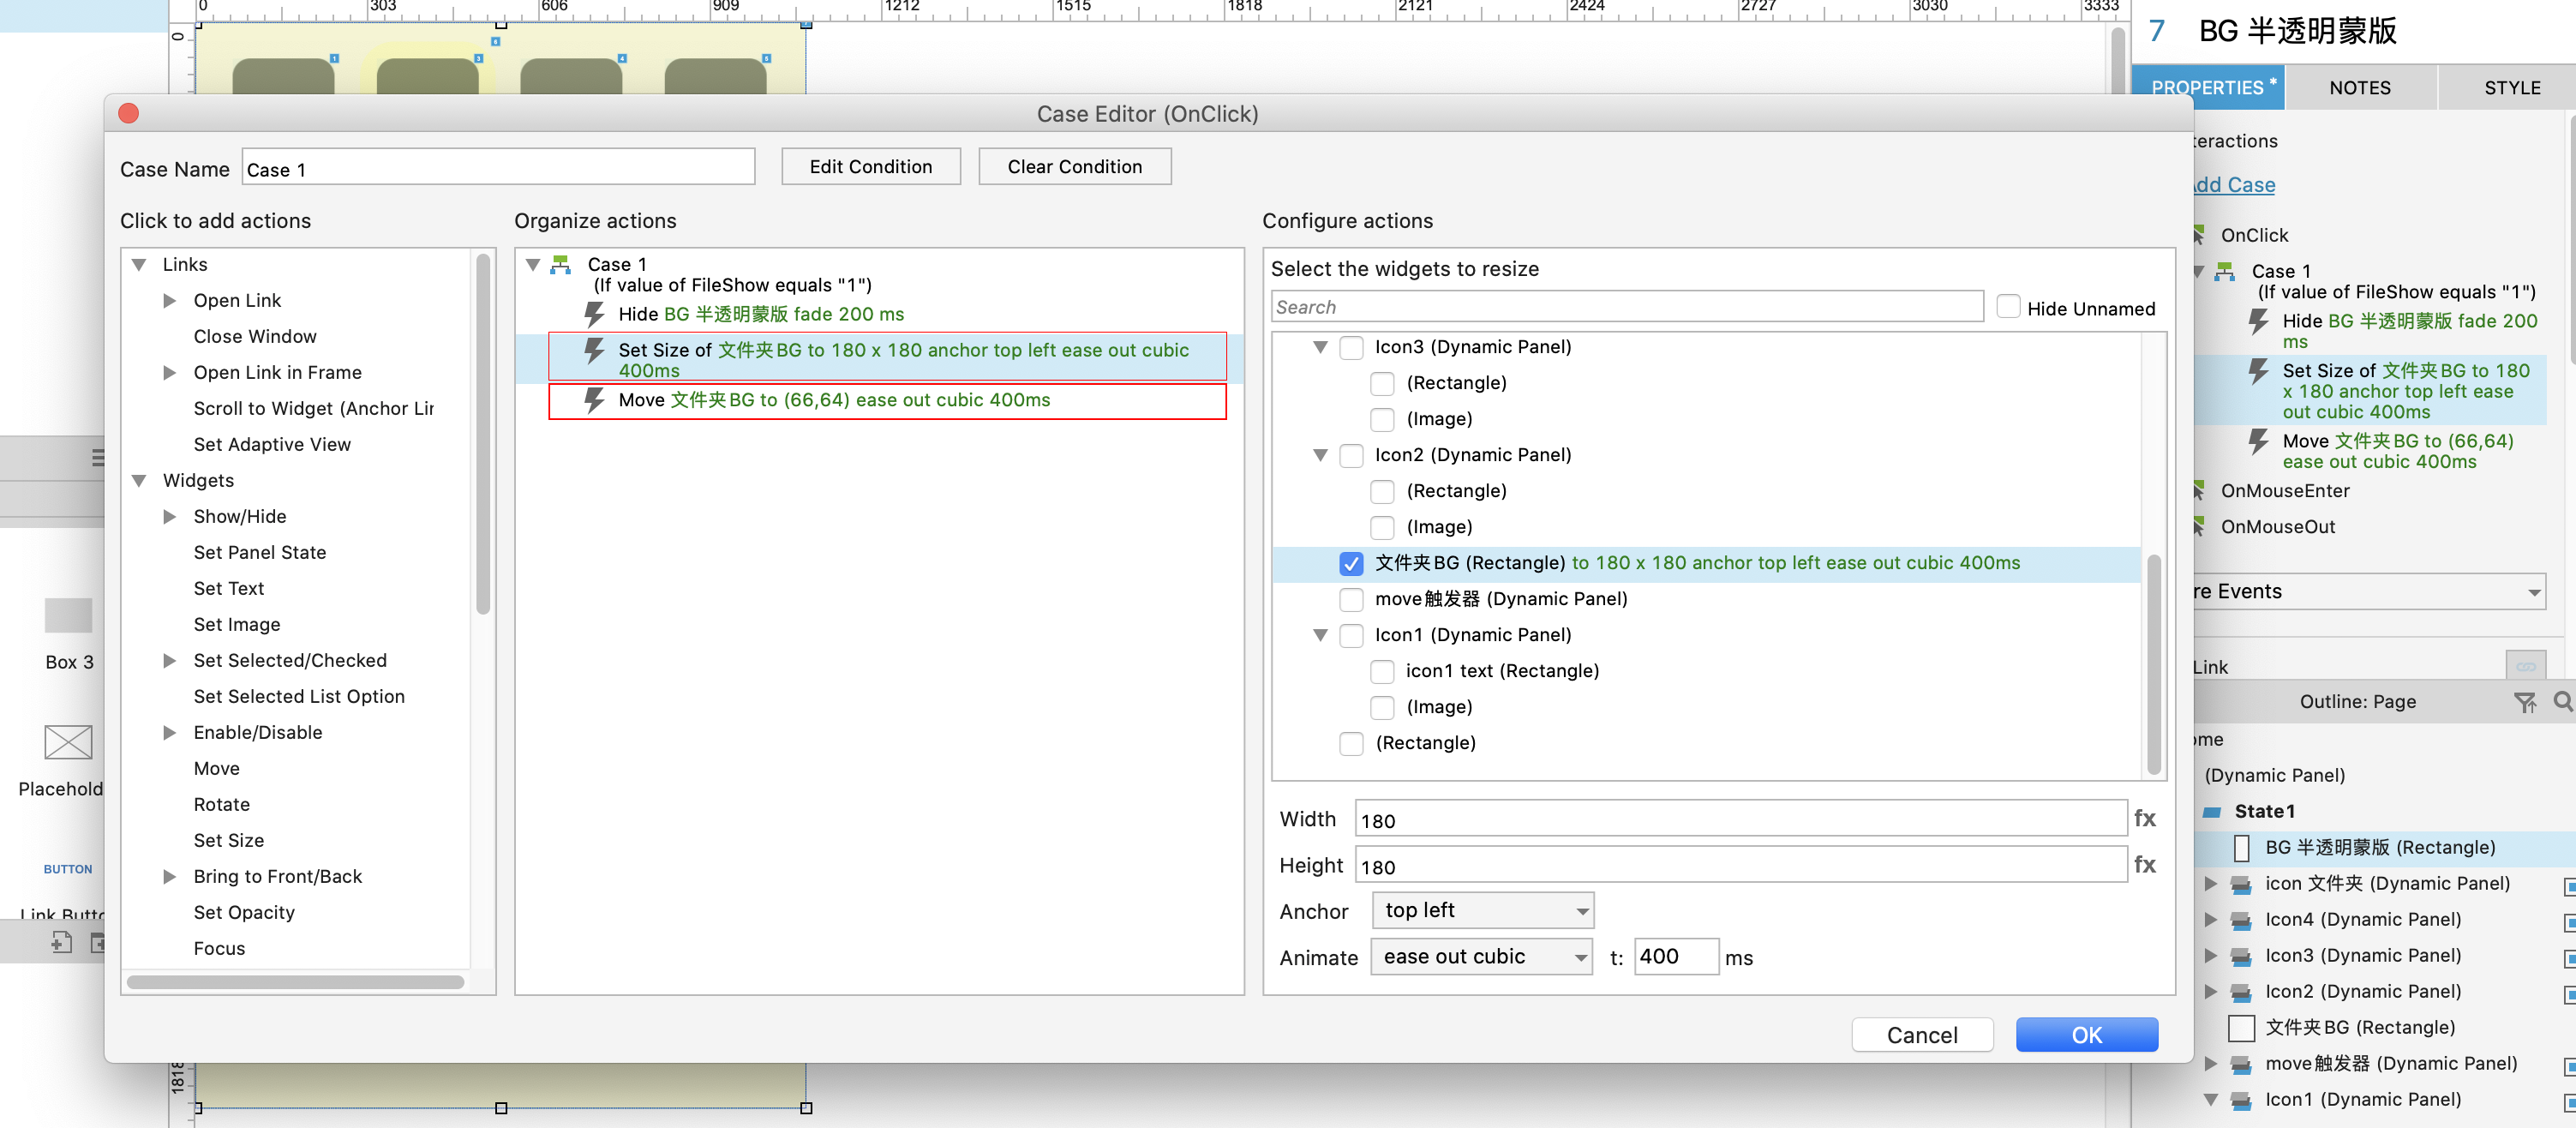The height and width of the screenshot is (1128, 2576).
Task: Click the Box 3 widget thumbnail
Action: coord(68,615)
